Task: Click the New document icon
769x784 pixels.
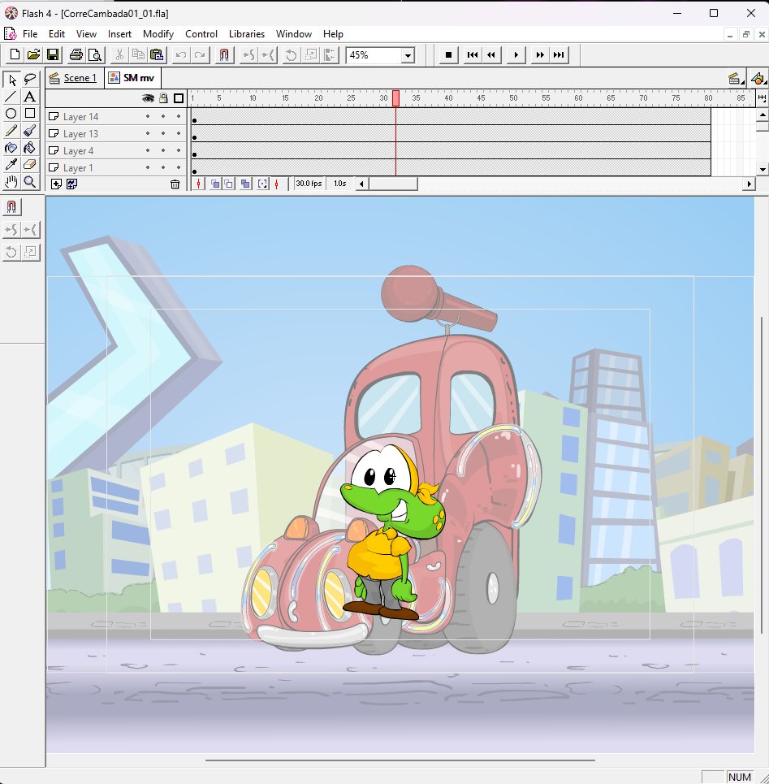Action: coord(15,55)
